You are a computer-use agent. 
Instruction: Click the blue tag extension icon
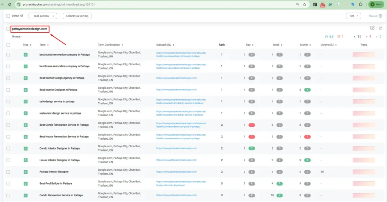[353, 5]
